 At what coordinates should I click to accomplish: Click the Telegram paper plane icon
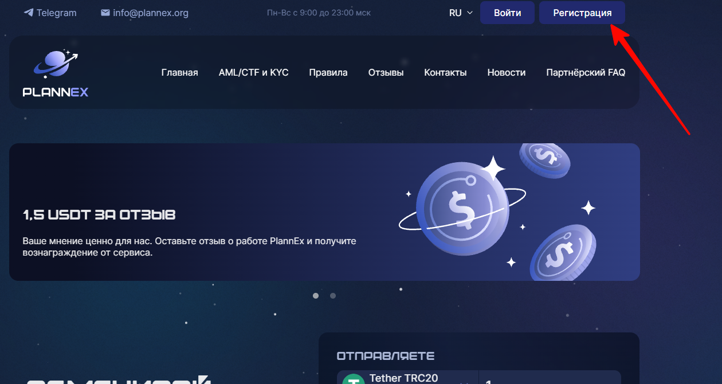28,13
